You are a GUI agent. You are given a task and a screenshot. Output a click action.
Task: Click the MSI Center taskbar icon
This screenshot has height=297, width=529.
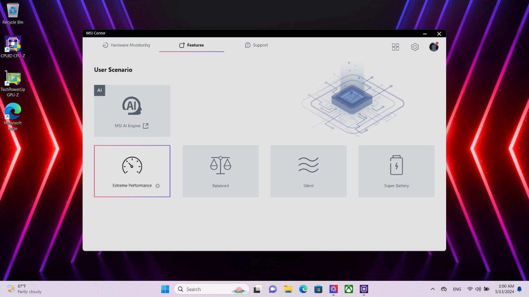point(334,289)
